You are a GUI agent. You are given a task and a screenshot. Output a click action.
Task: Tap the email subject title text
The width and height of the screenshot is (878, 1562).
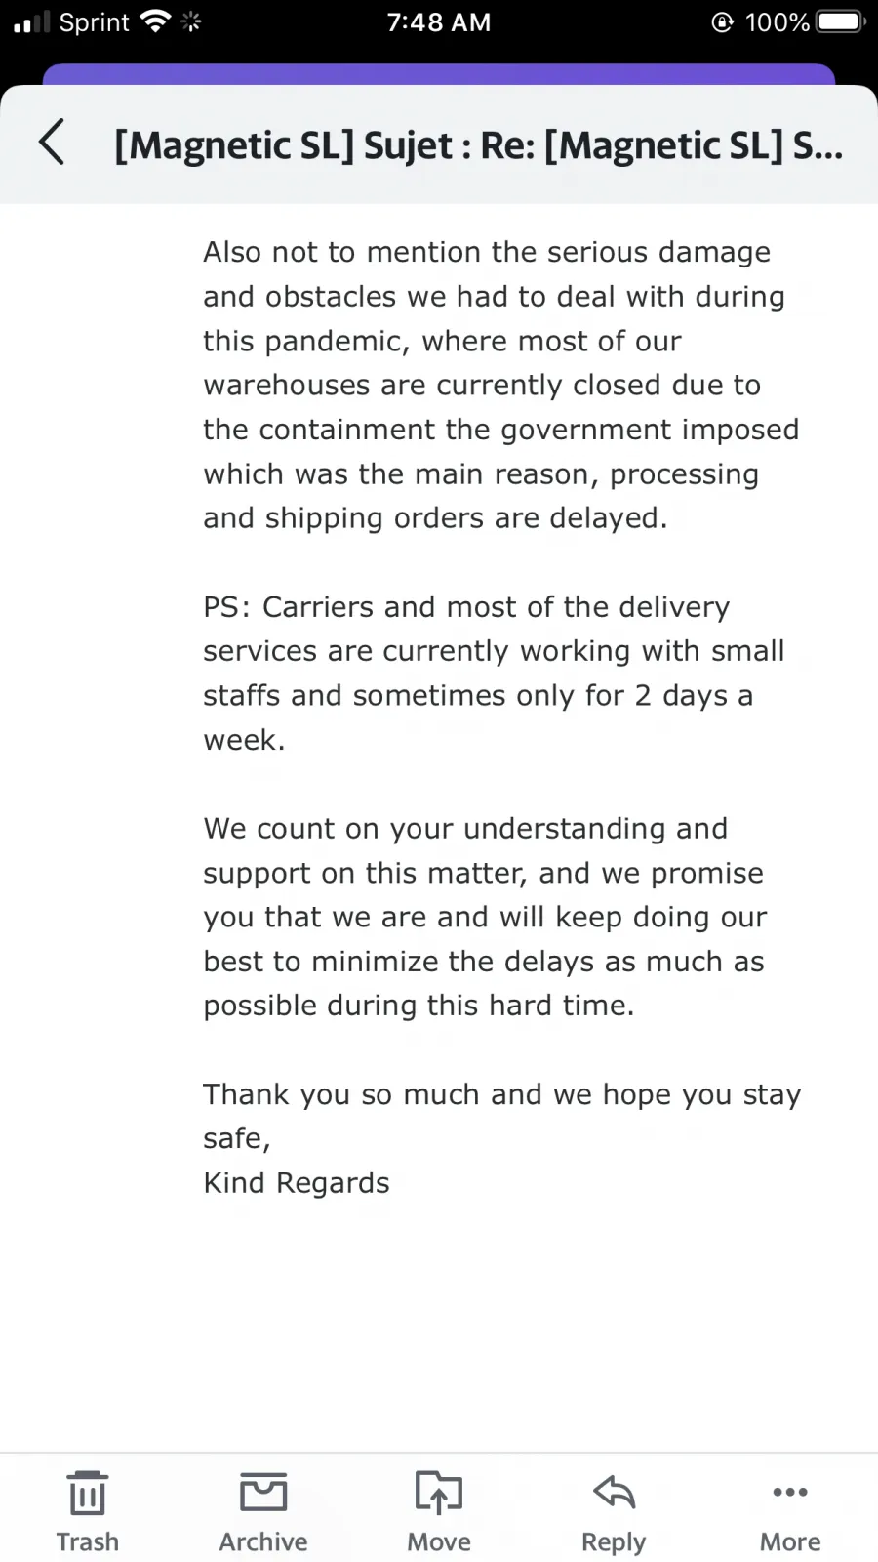479,145
